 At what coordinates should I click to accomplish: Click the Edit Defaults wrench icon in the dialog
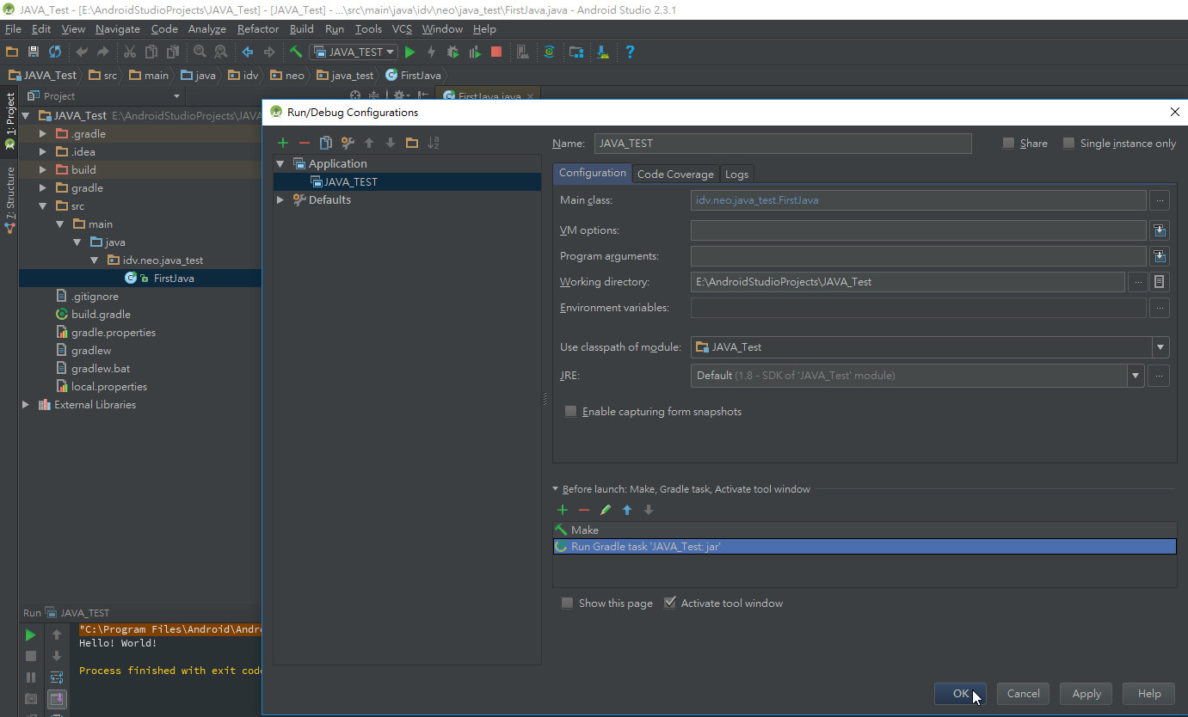click(348, 143)
